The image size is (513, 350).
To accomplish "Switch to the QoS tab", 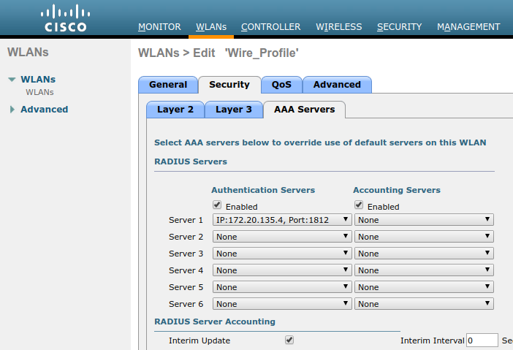I will point(281,85).
